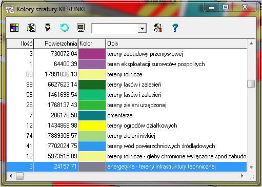The width and height of the screenshot is (262, 187).
Task: Click the horizontal scrollbar right arrow
Action: tap(242, 176)
